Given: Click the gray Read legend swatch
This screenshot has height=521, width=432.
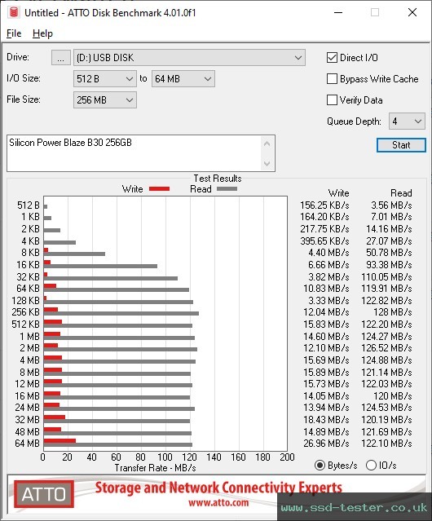Looking at the screenshot, I should [227, 189].
